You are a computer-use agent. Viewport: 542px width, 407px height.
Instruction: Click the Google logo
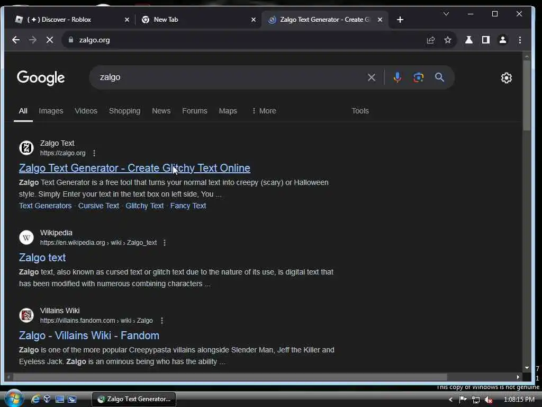pos(41,78)
